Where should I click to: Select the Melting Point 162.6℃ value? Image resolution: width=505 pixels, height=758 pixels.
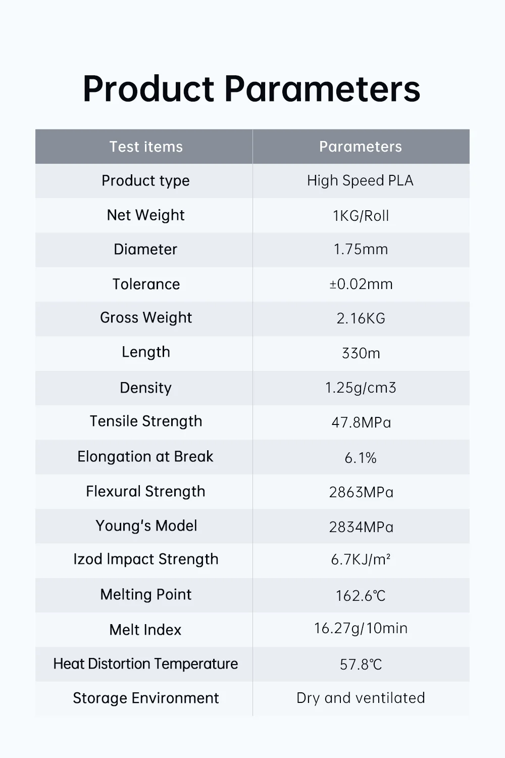pos(361,596)
